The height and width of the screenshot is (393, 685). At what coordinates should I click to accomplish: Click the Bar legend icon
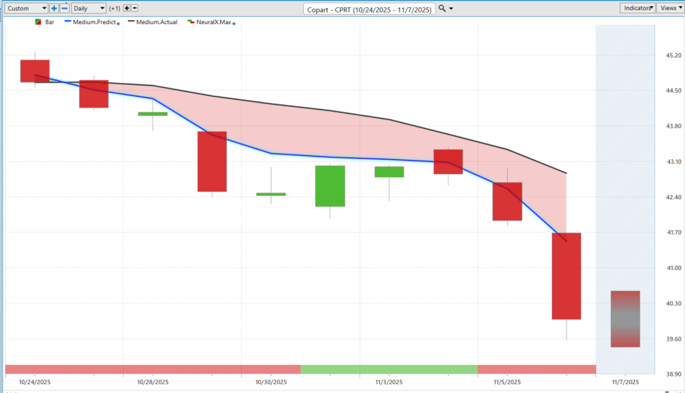[37, 22]
